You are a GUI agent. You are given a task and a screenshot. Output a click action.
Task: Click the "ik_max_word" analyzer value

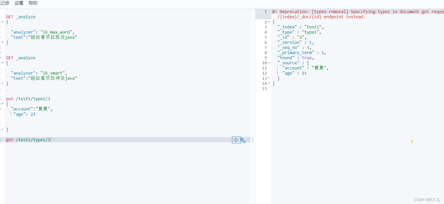(x=56, y=32)
